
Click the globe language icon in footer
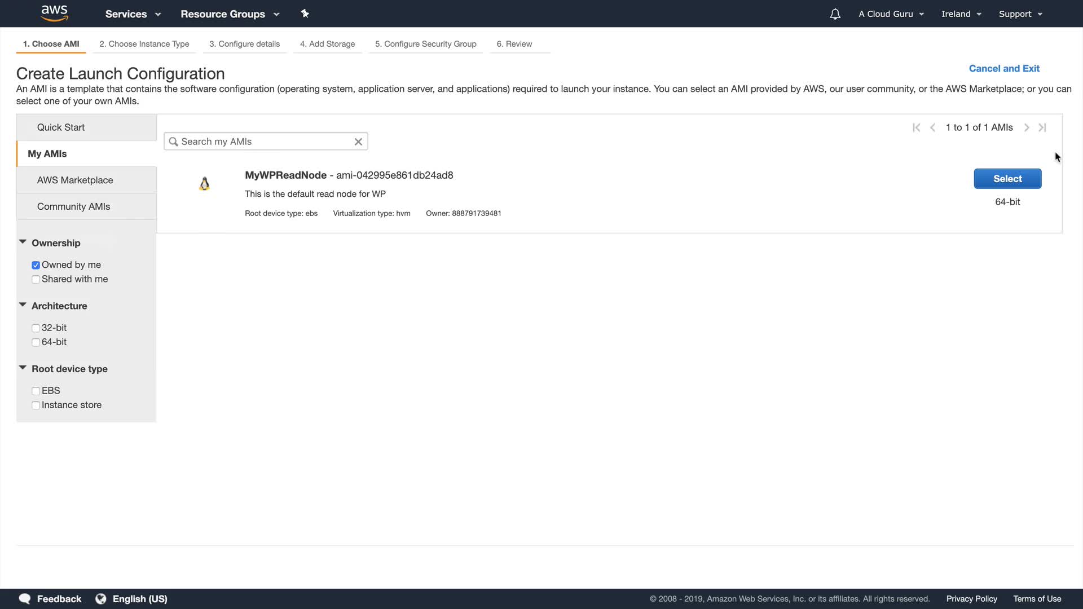coord(101,599)
